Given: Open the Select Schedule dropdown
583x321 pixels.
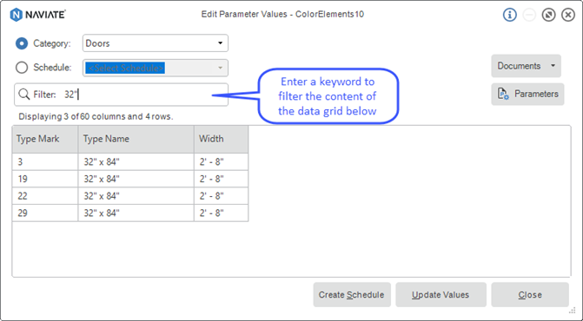Looking at the screenshot, I should point(156,68).
